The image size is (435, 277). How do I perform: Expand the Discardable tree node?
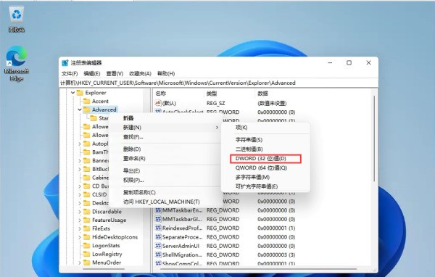[80, 212]
